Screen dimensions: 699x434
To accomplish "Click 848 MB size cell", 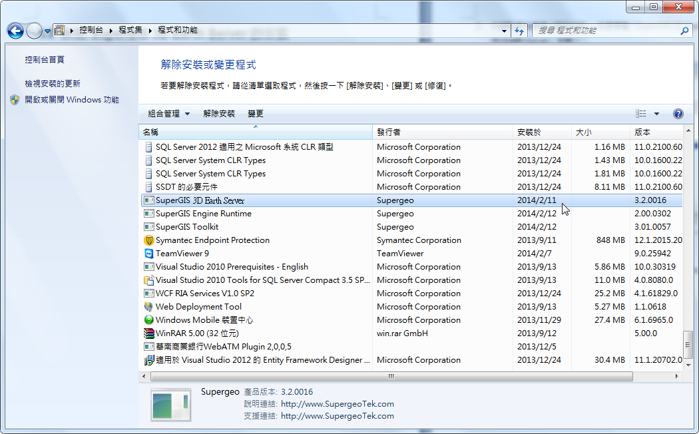I will click(x=610, y=240).
